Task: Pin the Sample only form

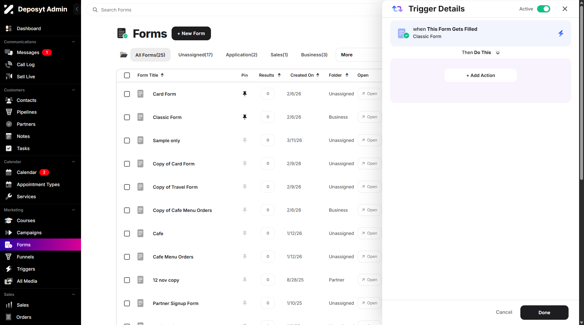Action: pyautogui.click(x=245, y=140)
